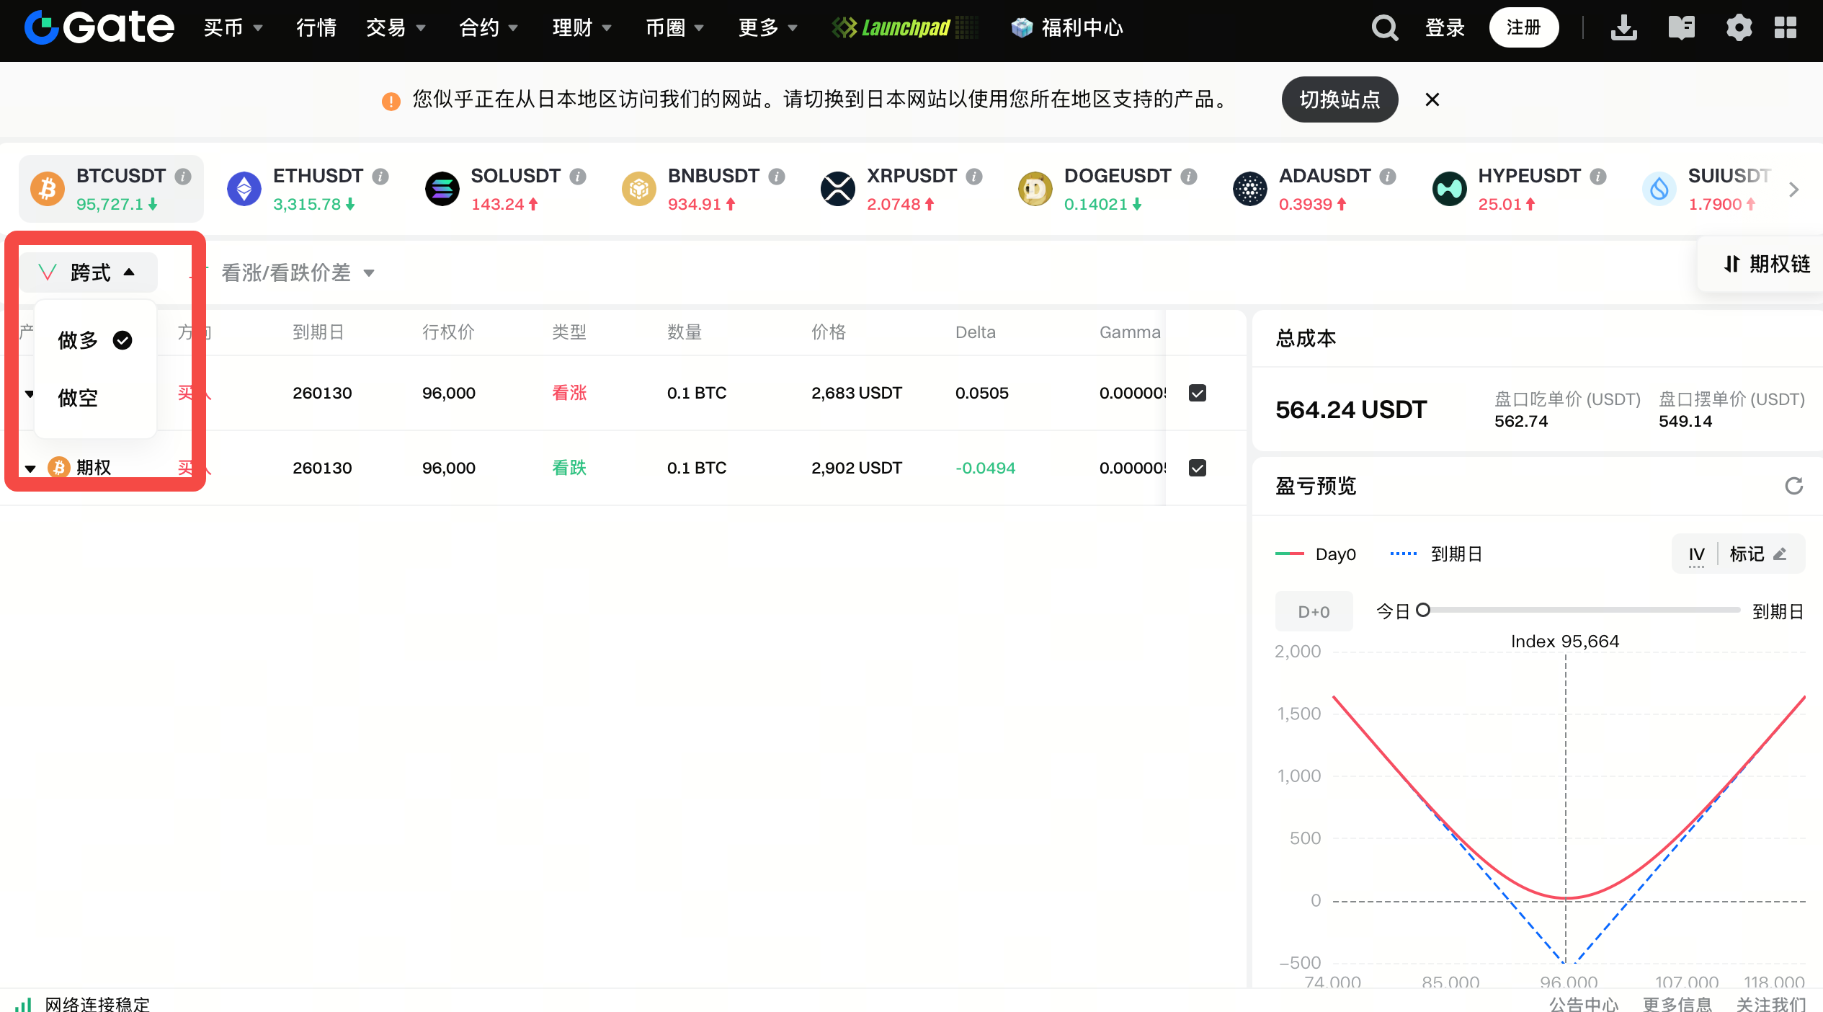This screenshot has height=1012, width=1823.
Task: Uncheck the 看涨 option row checkbox
Action: point(1198,393)
